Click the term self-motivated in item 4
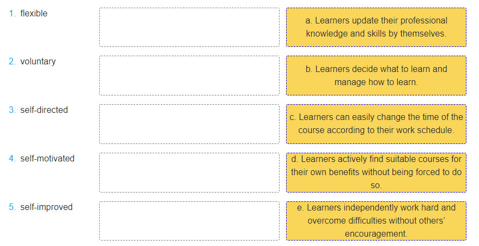The width and height of the screenshot is (479, 246). click(47, 158)
